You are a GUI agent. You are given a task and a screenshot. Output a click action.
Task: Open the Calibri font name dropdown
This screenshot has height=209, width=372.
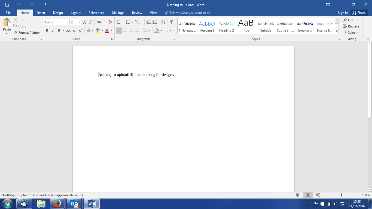tap(68, 22)
